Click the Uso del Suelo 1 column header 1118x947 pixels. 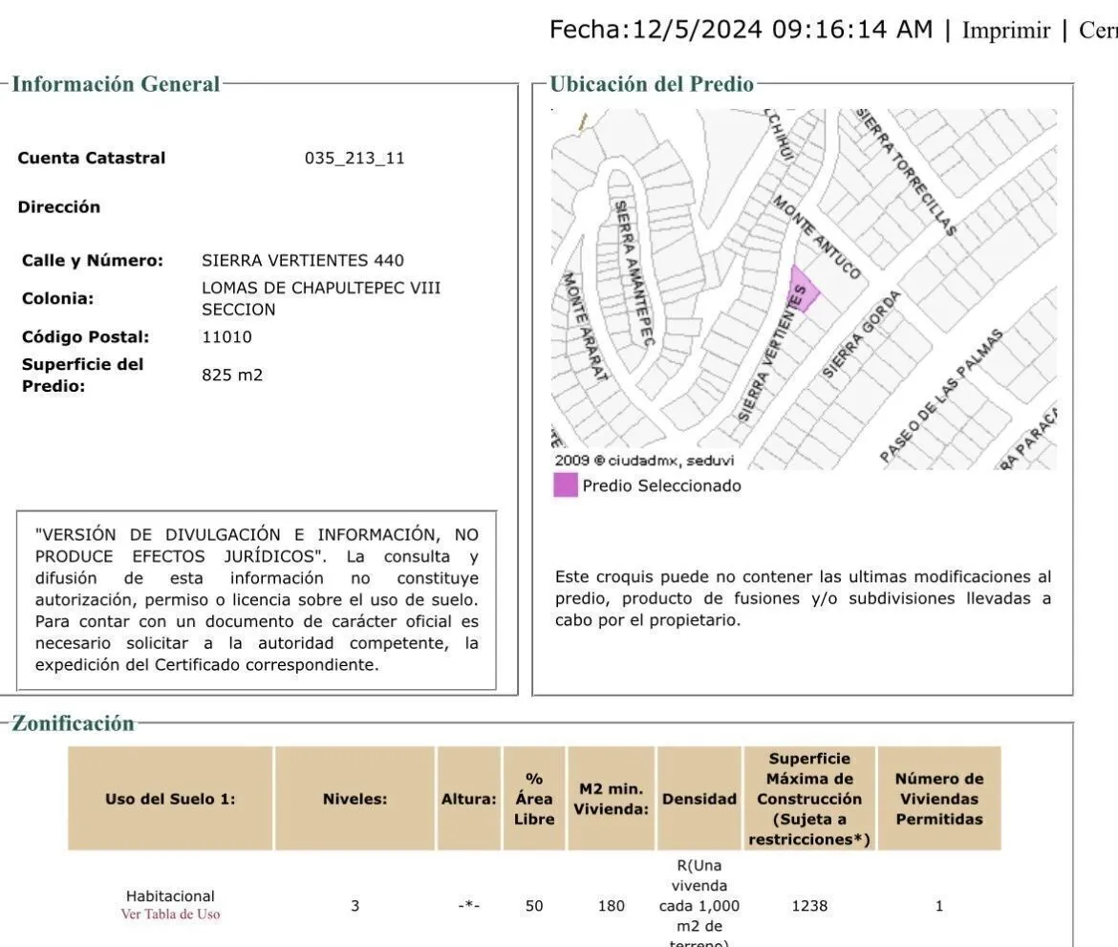click(170, 799)
